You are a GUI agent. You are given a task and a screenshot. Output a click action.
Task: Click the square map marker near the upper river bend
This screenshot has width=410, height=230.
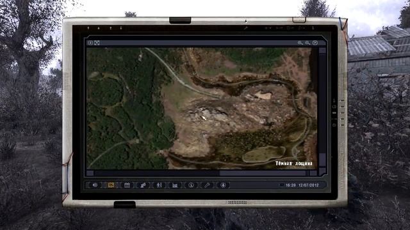[x=194, y=74]
